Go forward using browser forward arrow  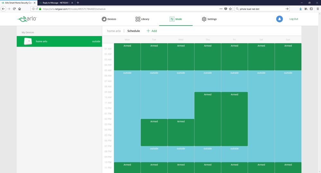click(x=9, y=9)
